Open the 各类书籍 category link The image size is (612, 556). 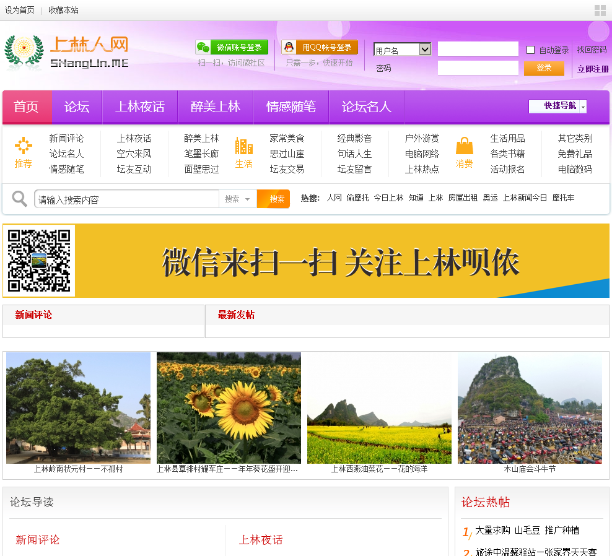[x=507, y=154]
